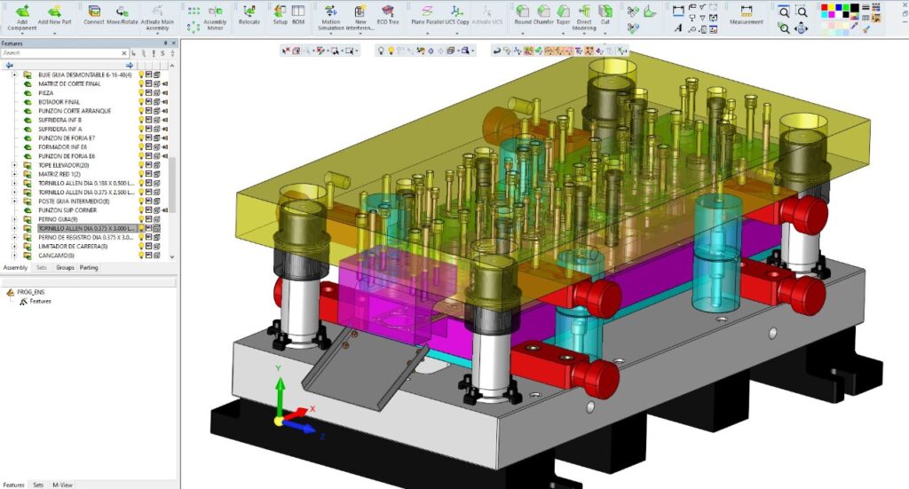Switch to the M-View tab

tap(63, 485)
